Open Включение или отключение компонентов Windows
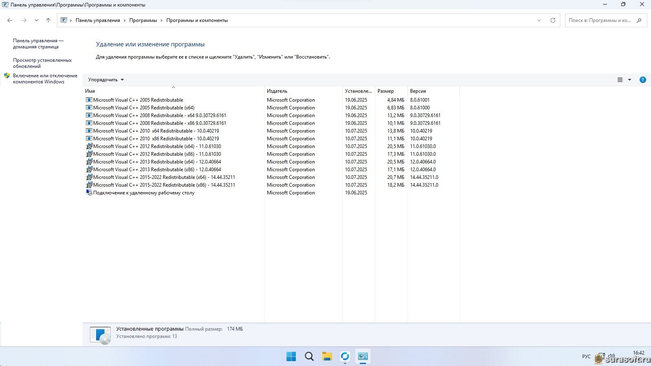Screen dimensions: 651x366 (x=45, y=78)
